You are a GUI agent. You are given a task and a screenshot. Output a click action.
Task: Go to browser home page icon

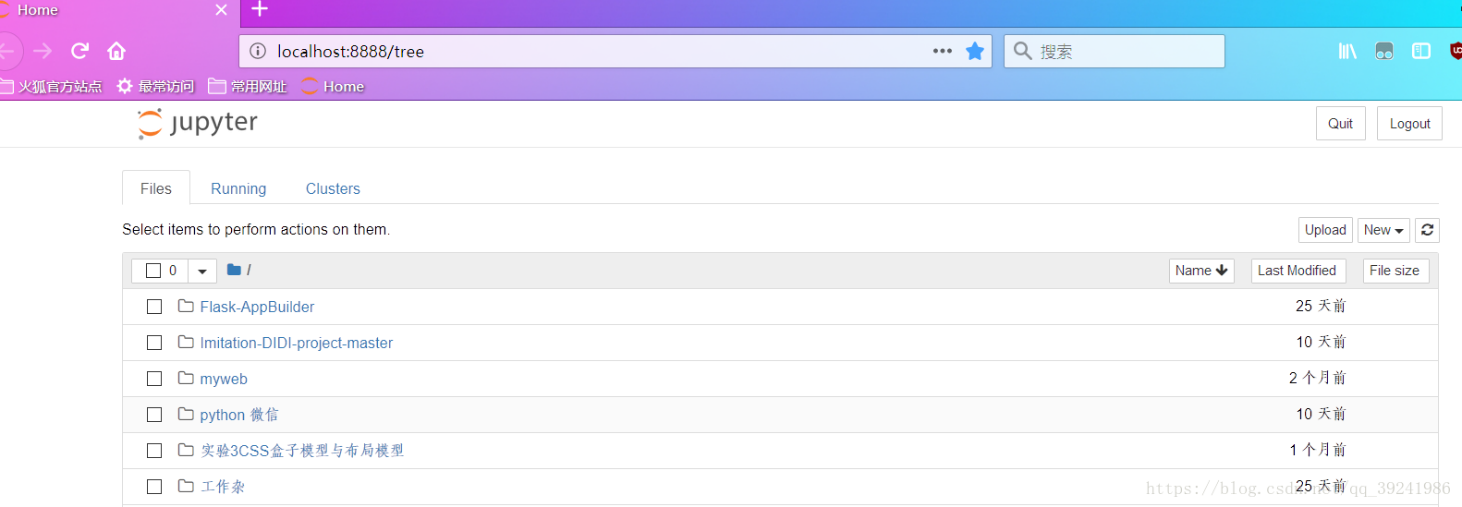click(116, 51)
